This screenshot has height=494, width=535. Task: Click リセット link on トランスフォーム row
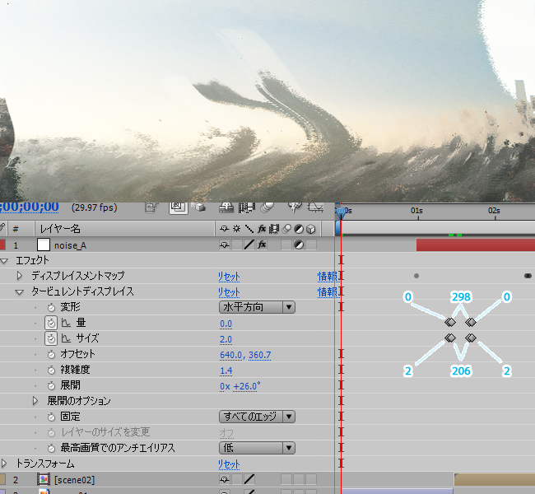229,464
